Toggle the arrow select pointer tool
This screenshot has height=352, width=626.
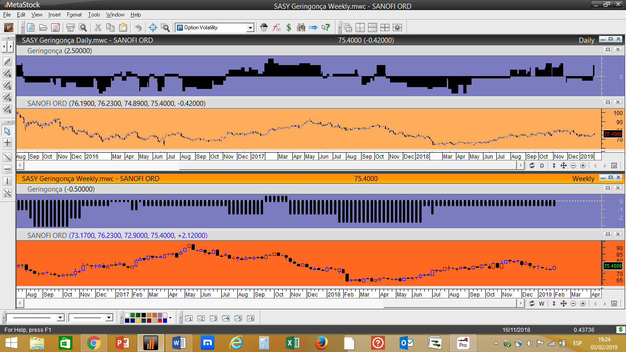(x=7, y=131)
